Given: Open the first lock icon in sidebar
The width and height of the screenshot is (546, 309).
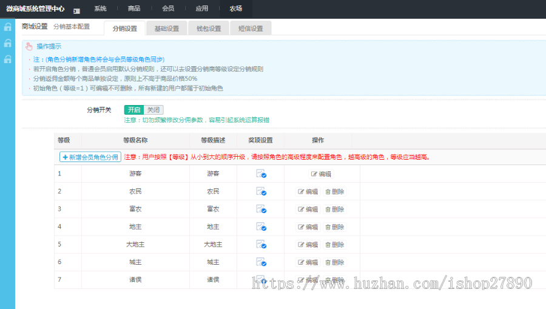Looking at the screenshot, I should [8, 27].
